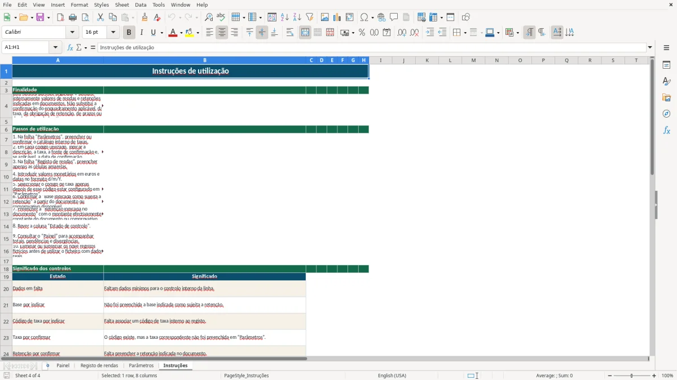Open Borders dropdown arrow

464,33
